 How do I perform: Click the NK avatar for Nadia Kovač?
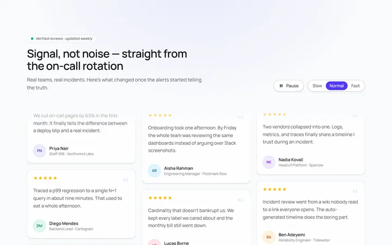point(269,162)
